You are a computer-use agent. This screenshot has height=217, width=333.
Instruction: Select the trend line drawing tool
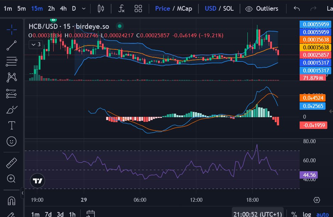11,45
